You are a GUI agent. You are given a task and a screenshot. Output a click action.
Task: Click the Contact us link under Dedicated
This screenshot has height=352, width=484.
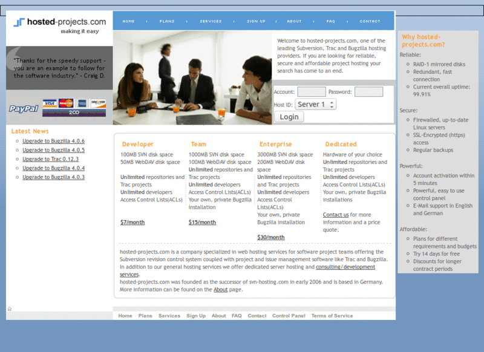336,215
